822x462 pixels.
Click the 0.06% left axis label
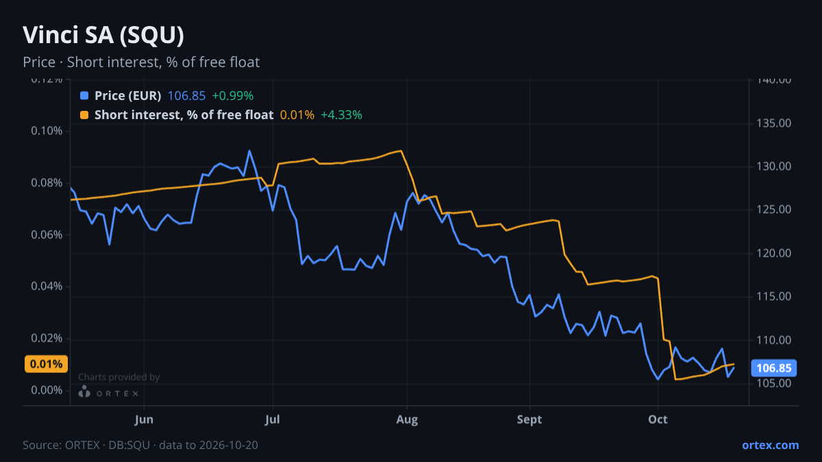[x=47, y=235]
